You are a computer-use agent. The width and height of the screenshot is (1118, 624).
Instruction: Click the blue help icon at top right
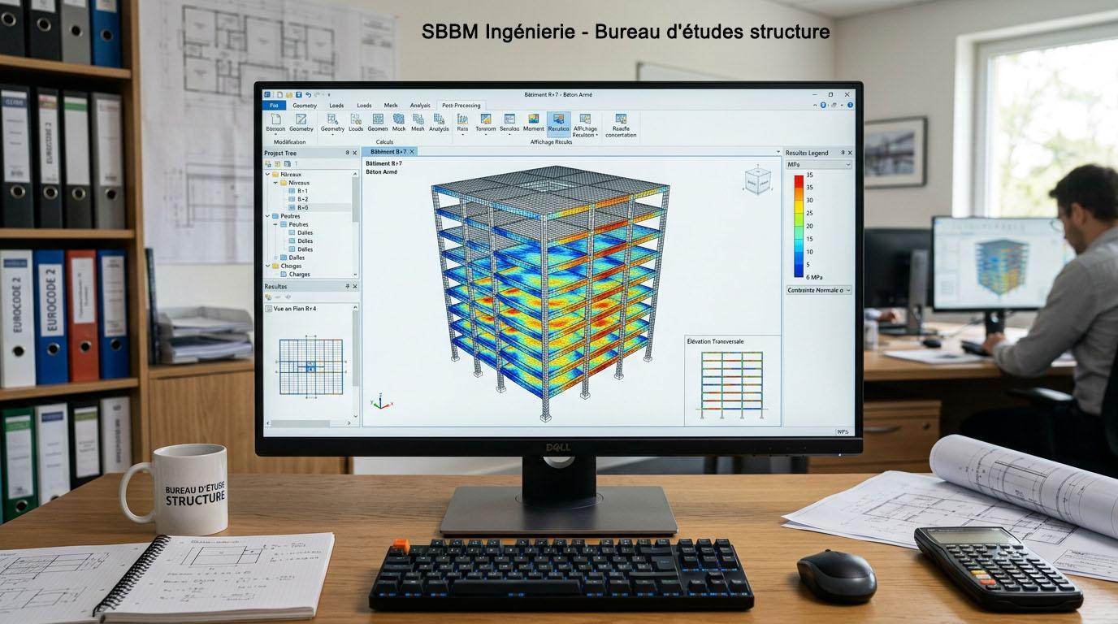click(850, 105)
